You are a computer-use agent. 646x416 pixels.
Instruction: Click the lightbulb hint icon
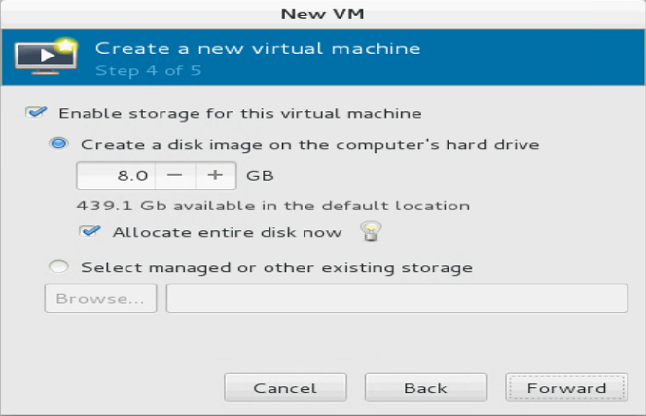point(371,231)
